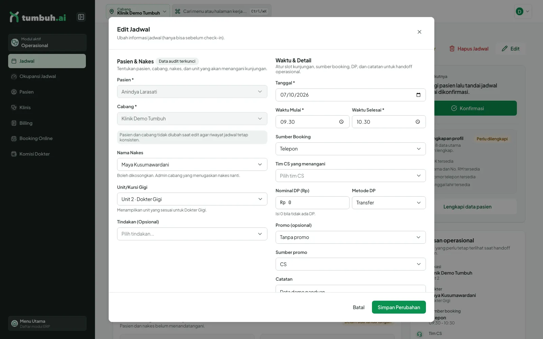543x339 pixels.
Task: Open Cabang Klinik Demo Tumbuh selector
Action: point(138,12)
